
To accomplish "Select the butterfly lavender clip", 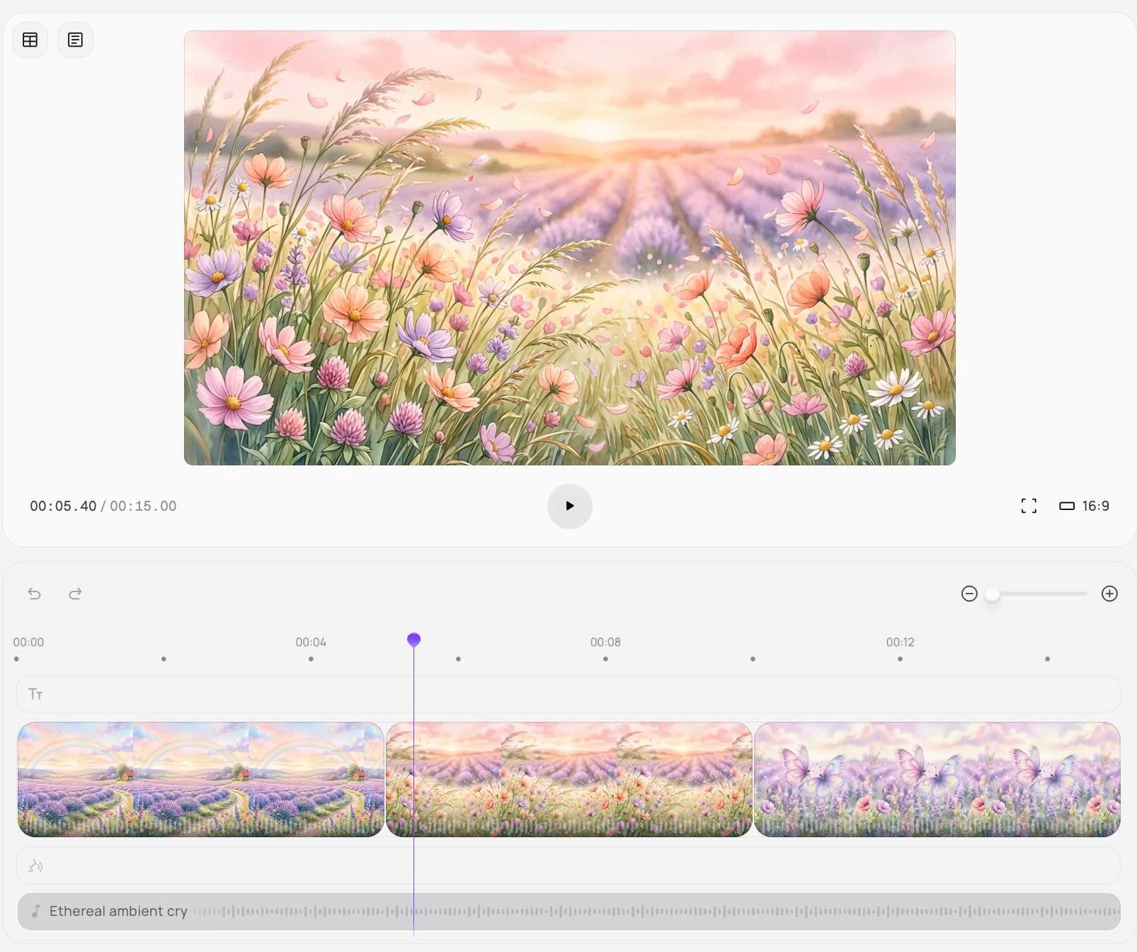I will [937, 779].
